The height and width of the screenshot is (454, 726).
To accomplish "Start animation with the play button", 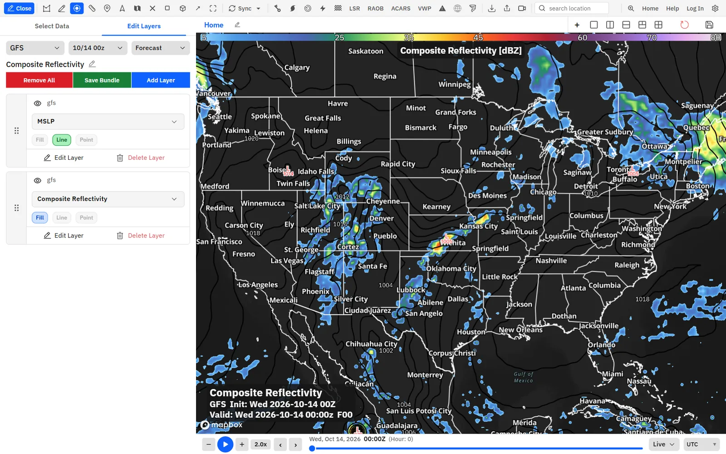I will [226, 444].
